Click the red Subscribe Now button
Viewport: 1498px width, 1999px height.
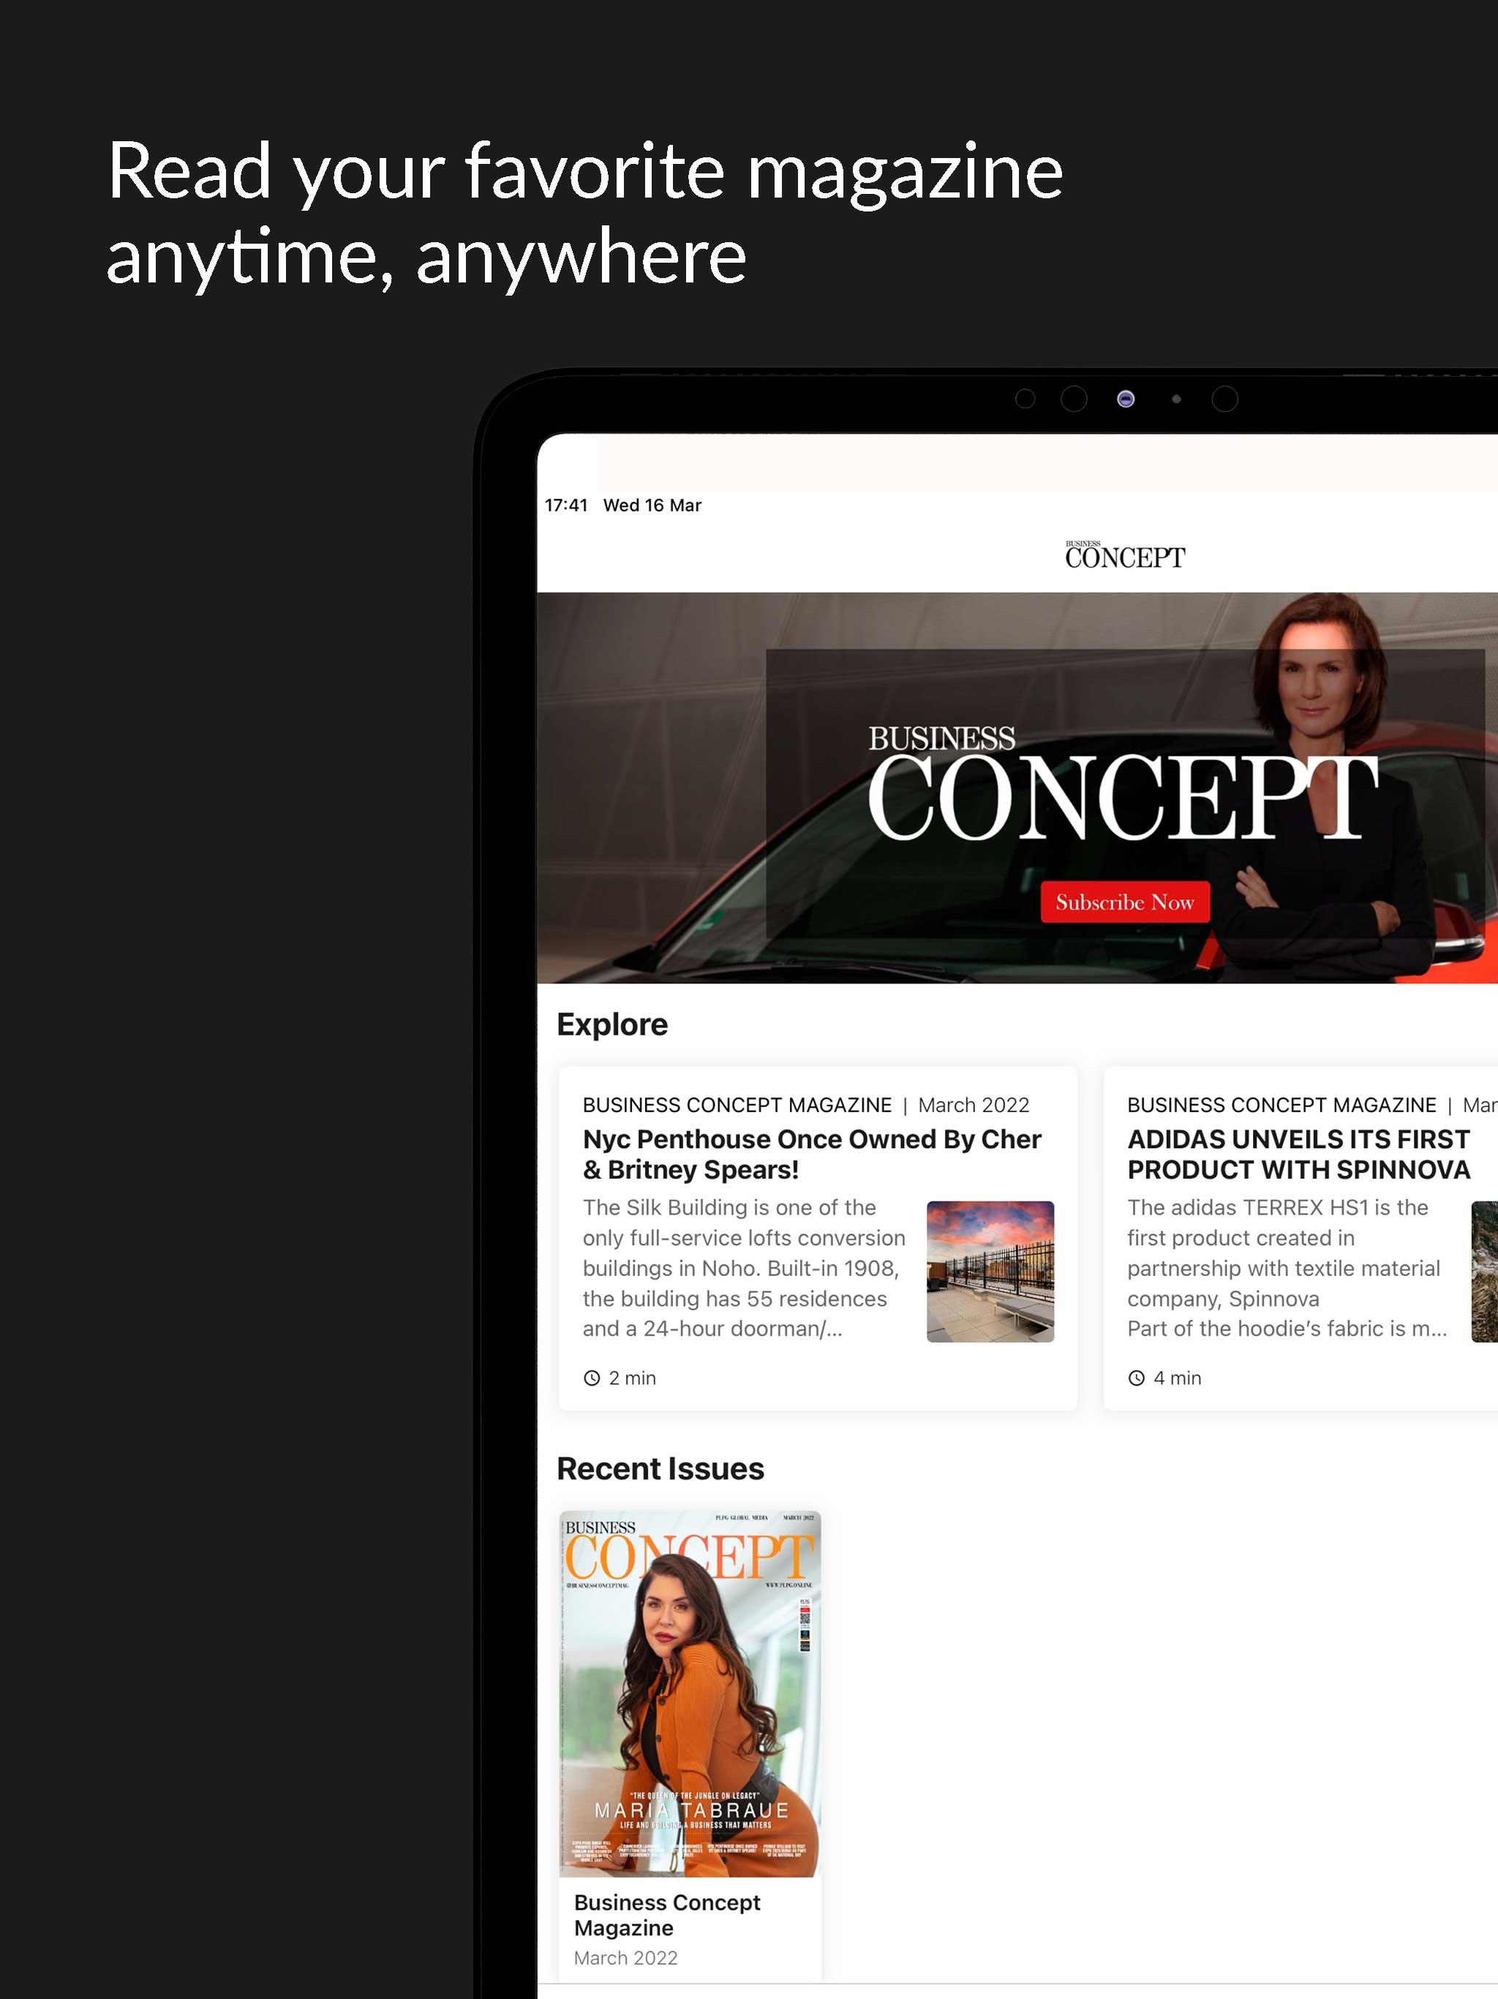coord(1125,902)
